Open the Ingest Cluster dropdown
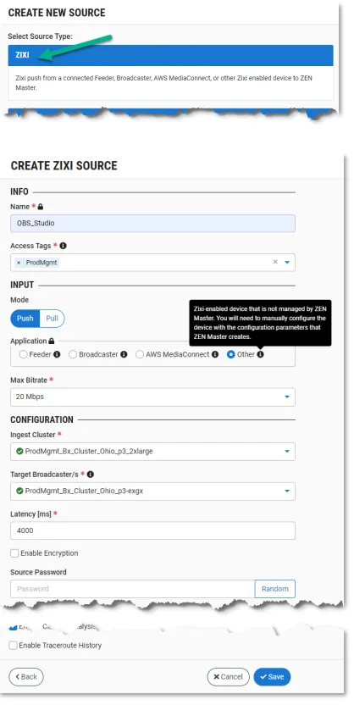This screenshot has width=354, height=705. pyautogui.click(x=152, y=452)
